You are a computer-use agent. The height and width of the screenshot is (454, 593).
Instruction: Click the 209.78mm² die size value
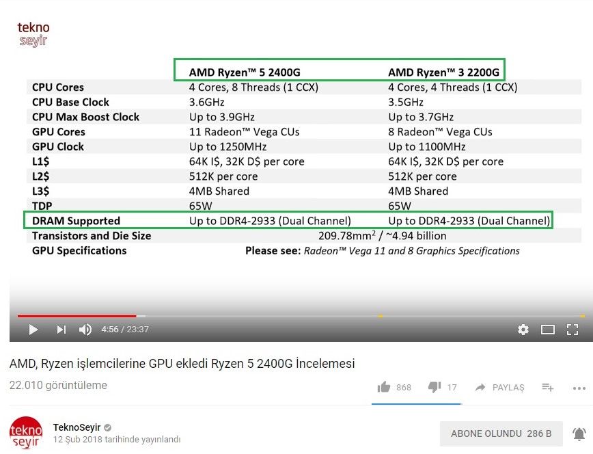point(347,235)
